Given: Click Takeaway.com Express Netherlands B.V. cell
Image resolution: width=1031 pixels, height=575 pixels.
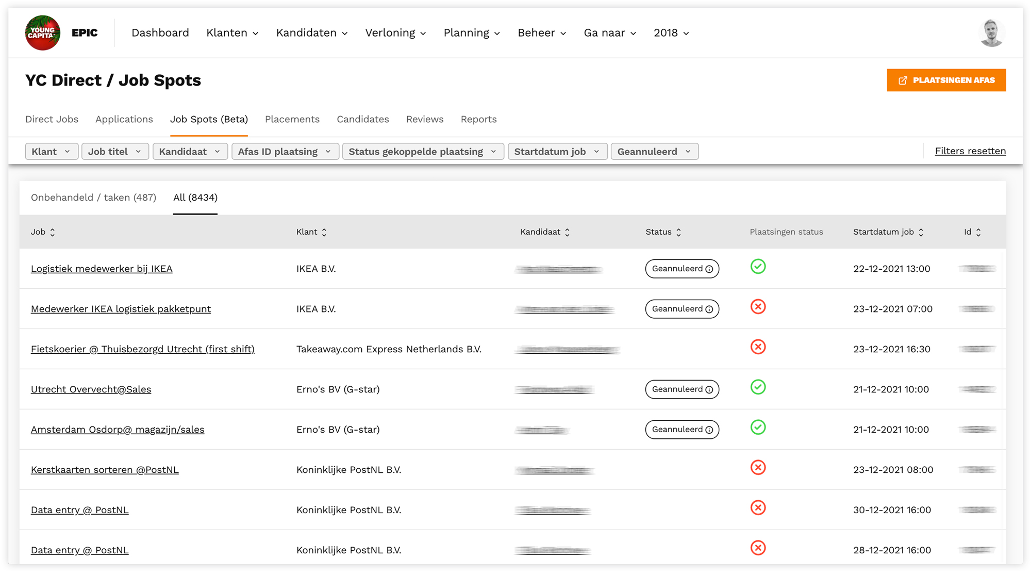Looking at the screenshot, I should pos(389,350).
